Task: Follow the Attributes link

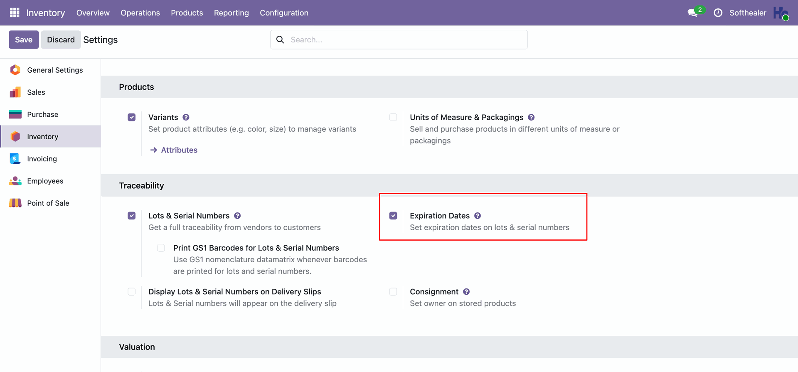Action: click(x=179, y=150)
